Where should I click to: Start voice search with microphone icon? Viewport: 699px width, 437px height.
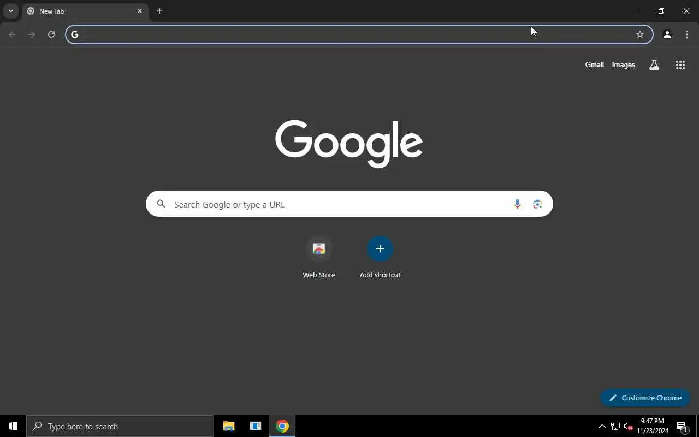pyautogui.click(x=517, y=204)
